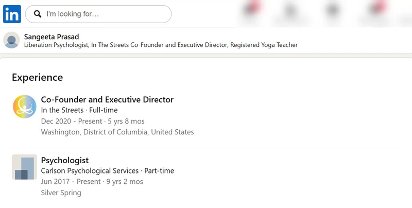Open the third blurred navigation icon
The image size is (412, 208).
[332, 10]
